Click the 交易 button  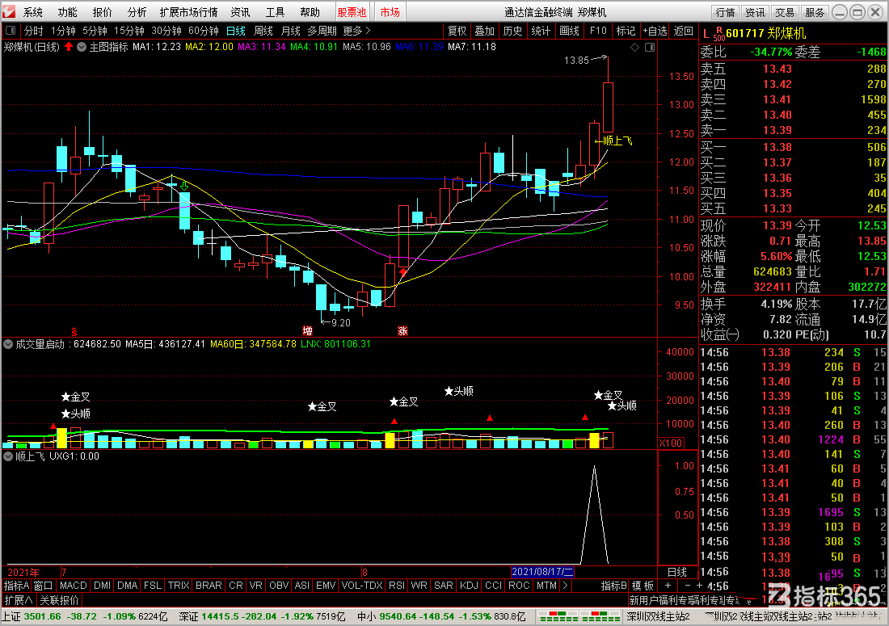tap(786, 12)
